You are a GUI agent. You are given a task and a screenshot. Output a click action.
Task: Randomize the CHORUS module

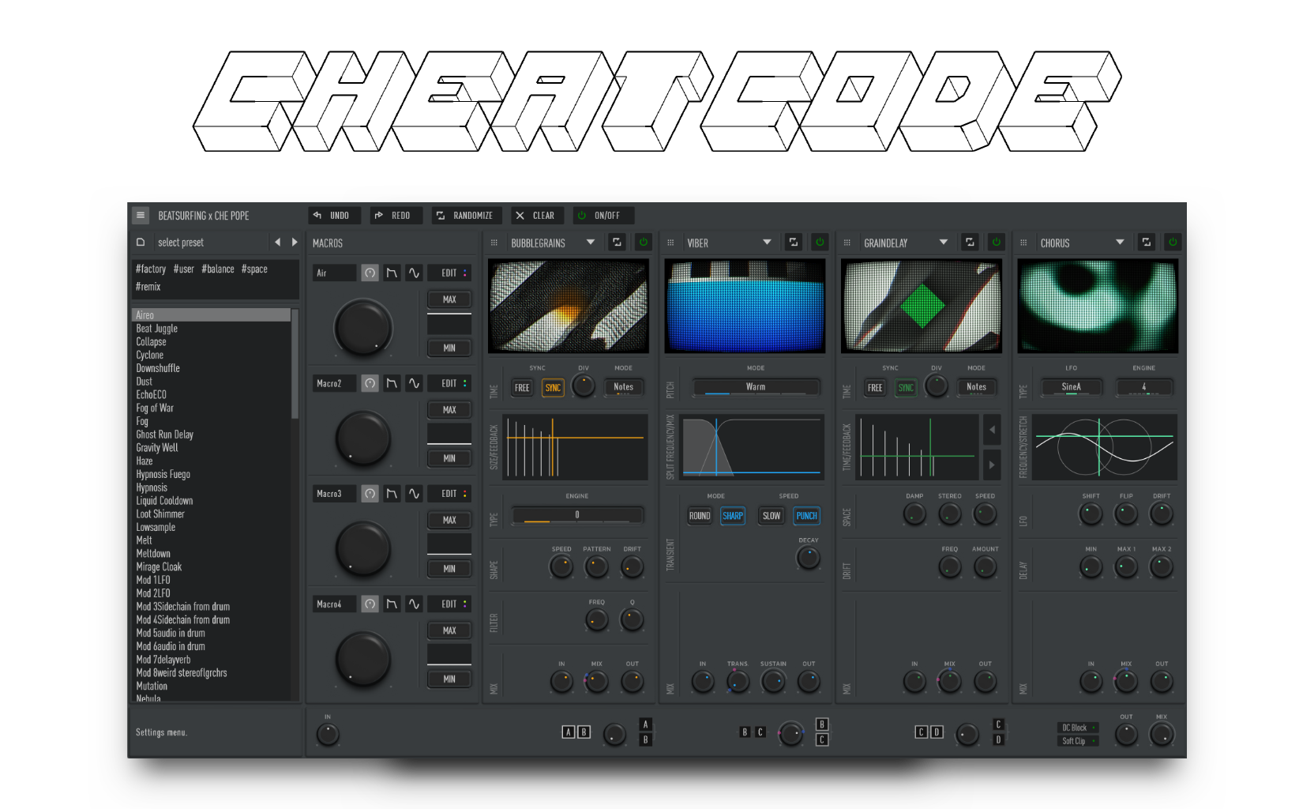[1147, 243]
